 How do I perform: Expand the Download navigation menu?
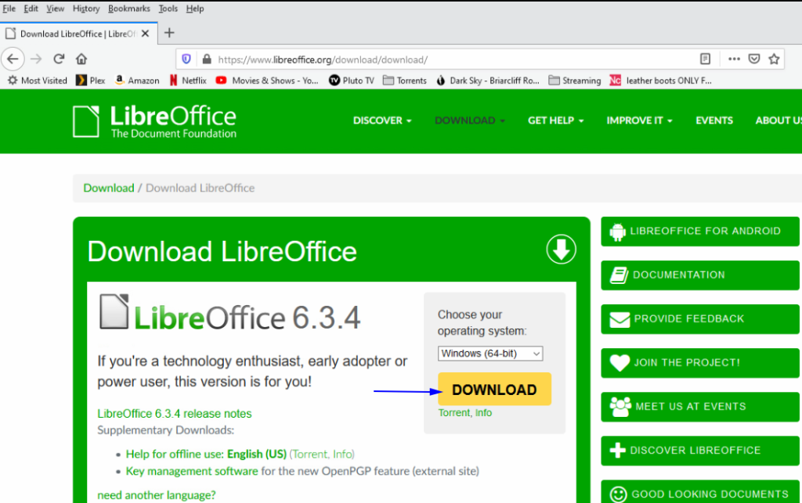[x=470, y=120]
